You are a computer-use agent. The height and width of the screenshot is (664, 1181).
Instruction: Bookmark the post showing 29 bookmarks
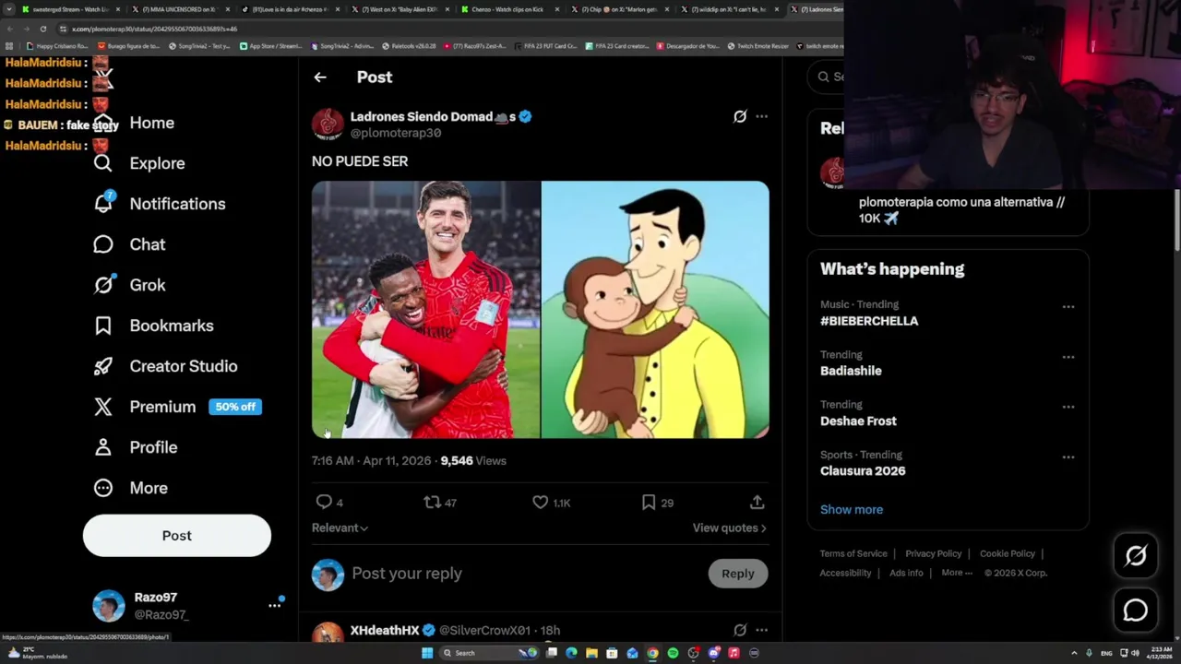tap(649, 502)
